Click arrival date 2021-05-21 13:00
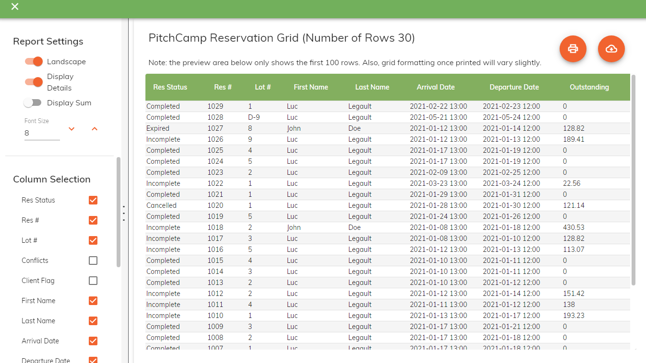 [x=439, y=117]
